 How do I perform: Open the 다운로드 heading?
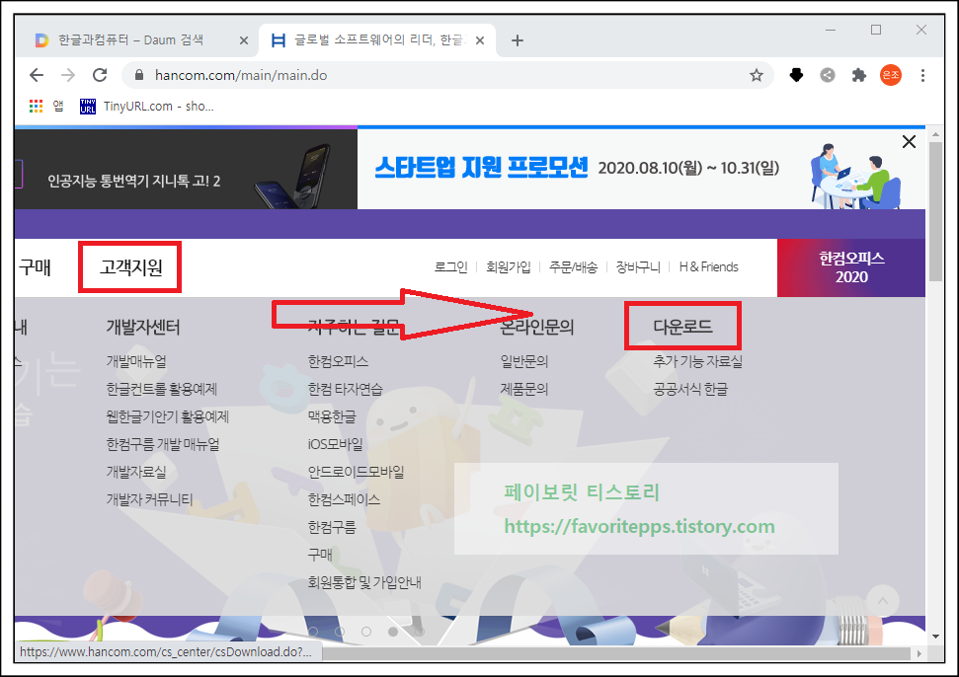pos(682,327)
